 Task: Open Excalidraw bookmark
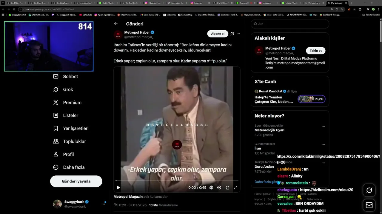[228, 15]
